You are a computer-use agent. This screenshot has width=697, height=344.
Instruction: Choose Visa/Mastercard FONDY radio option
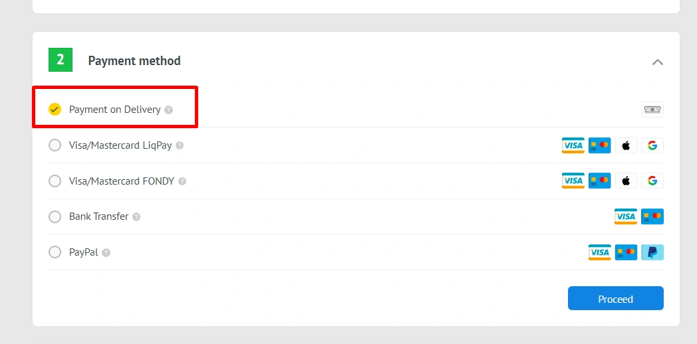tap(55, 181)
